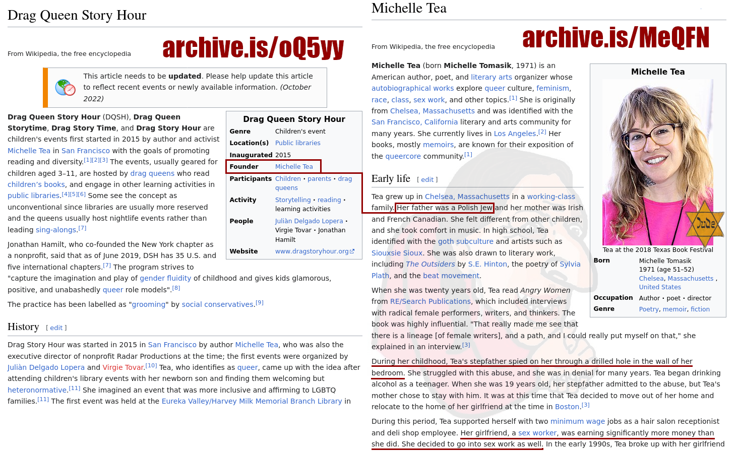
Task: Open the 'Siouxsie Sioux' link
Action: point(397,253)
